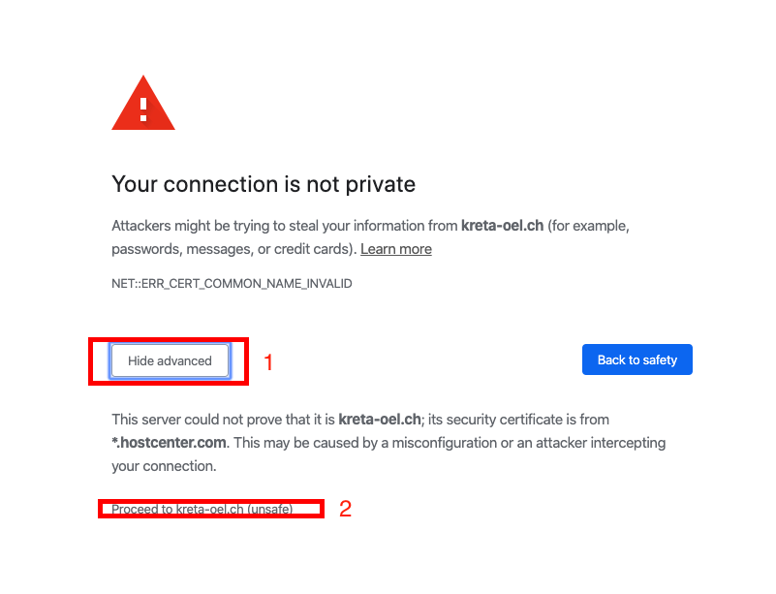Click the red number 2 annotation
Viewport: 776px width, 594px height.
point(345,509)
